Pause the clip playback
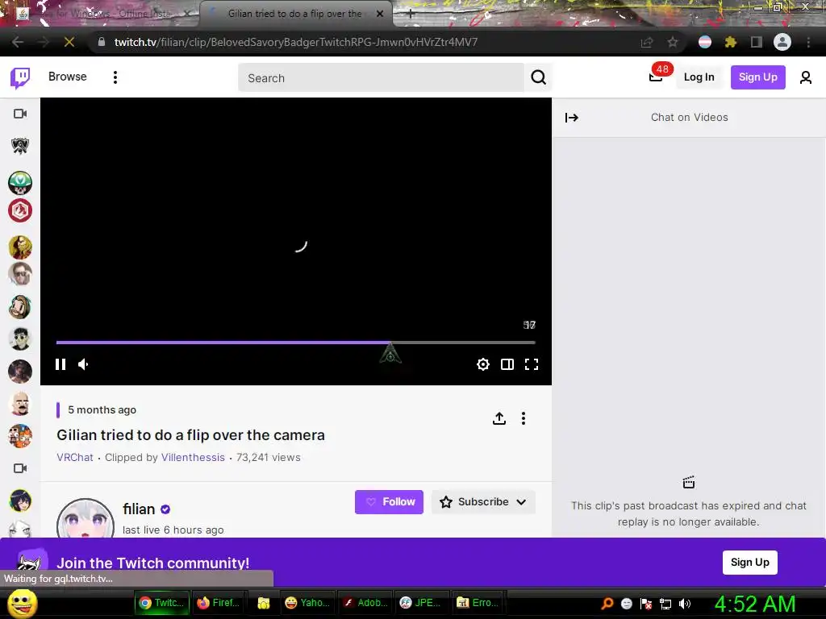The height and width of the screenshot is (619, 826). [60, 364]
